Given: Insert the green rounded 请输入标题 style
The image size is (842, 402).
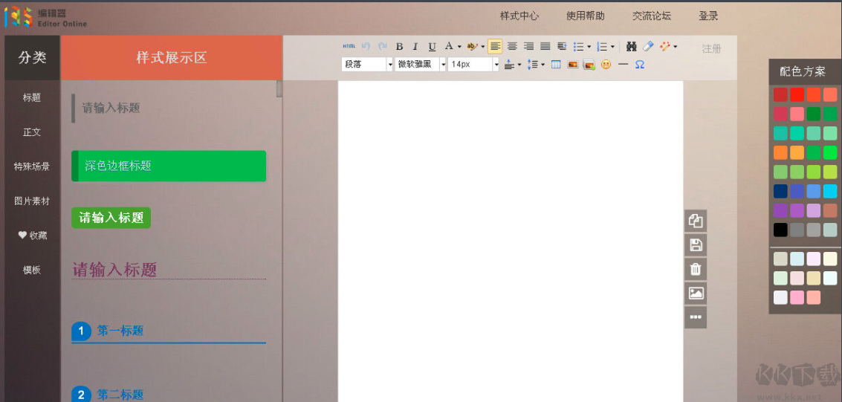Looking at the screenshot, I should click(111, 218).
